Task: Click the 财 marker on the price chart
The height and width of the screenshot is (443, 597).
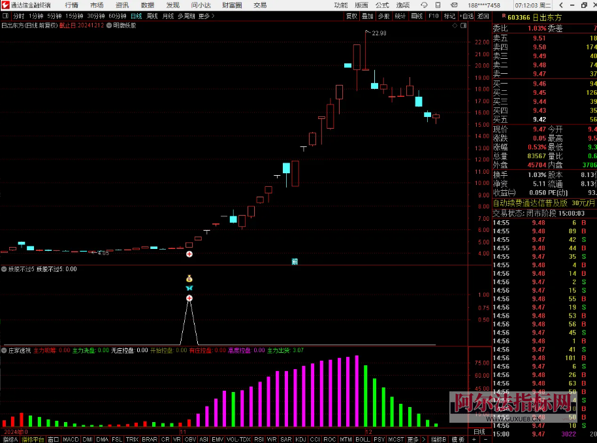Action: tap(295, 261)
